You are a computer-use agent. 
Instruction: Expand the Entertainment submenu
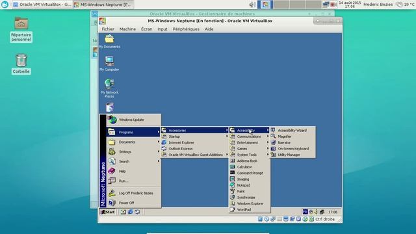click(x=250, y=142)
